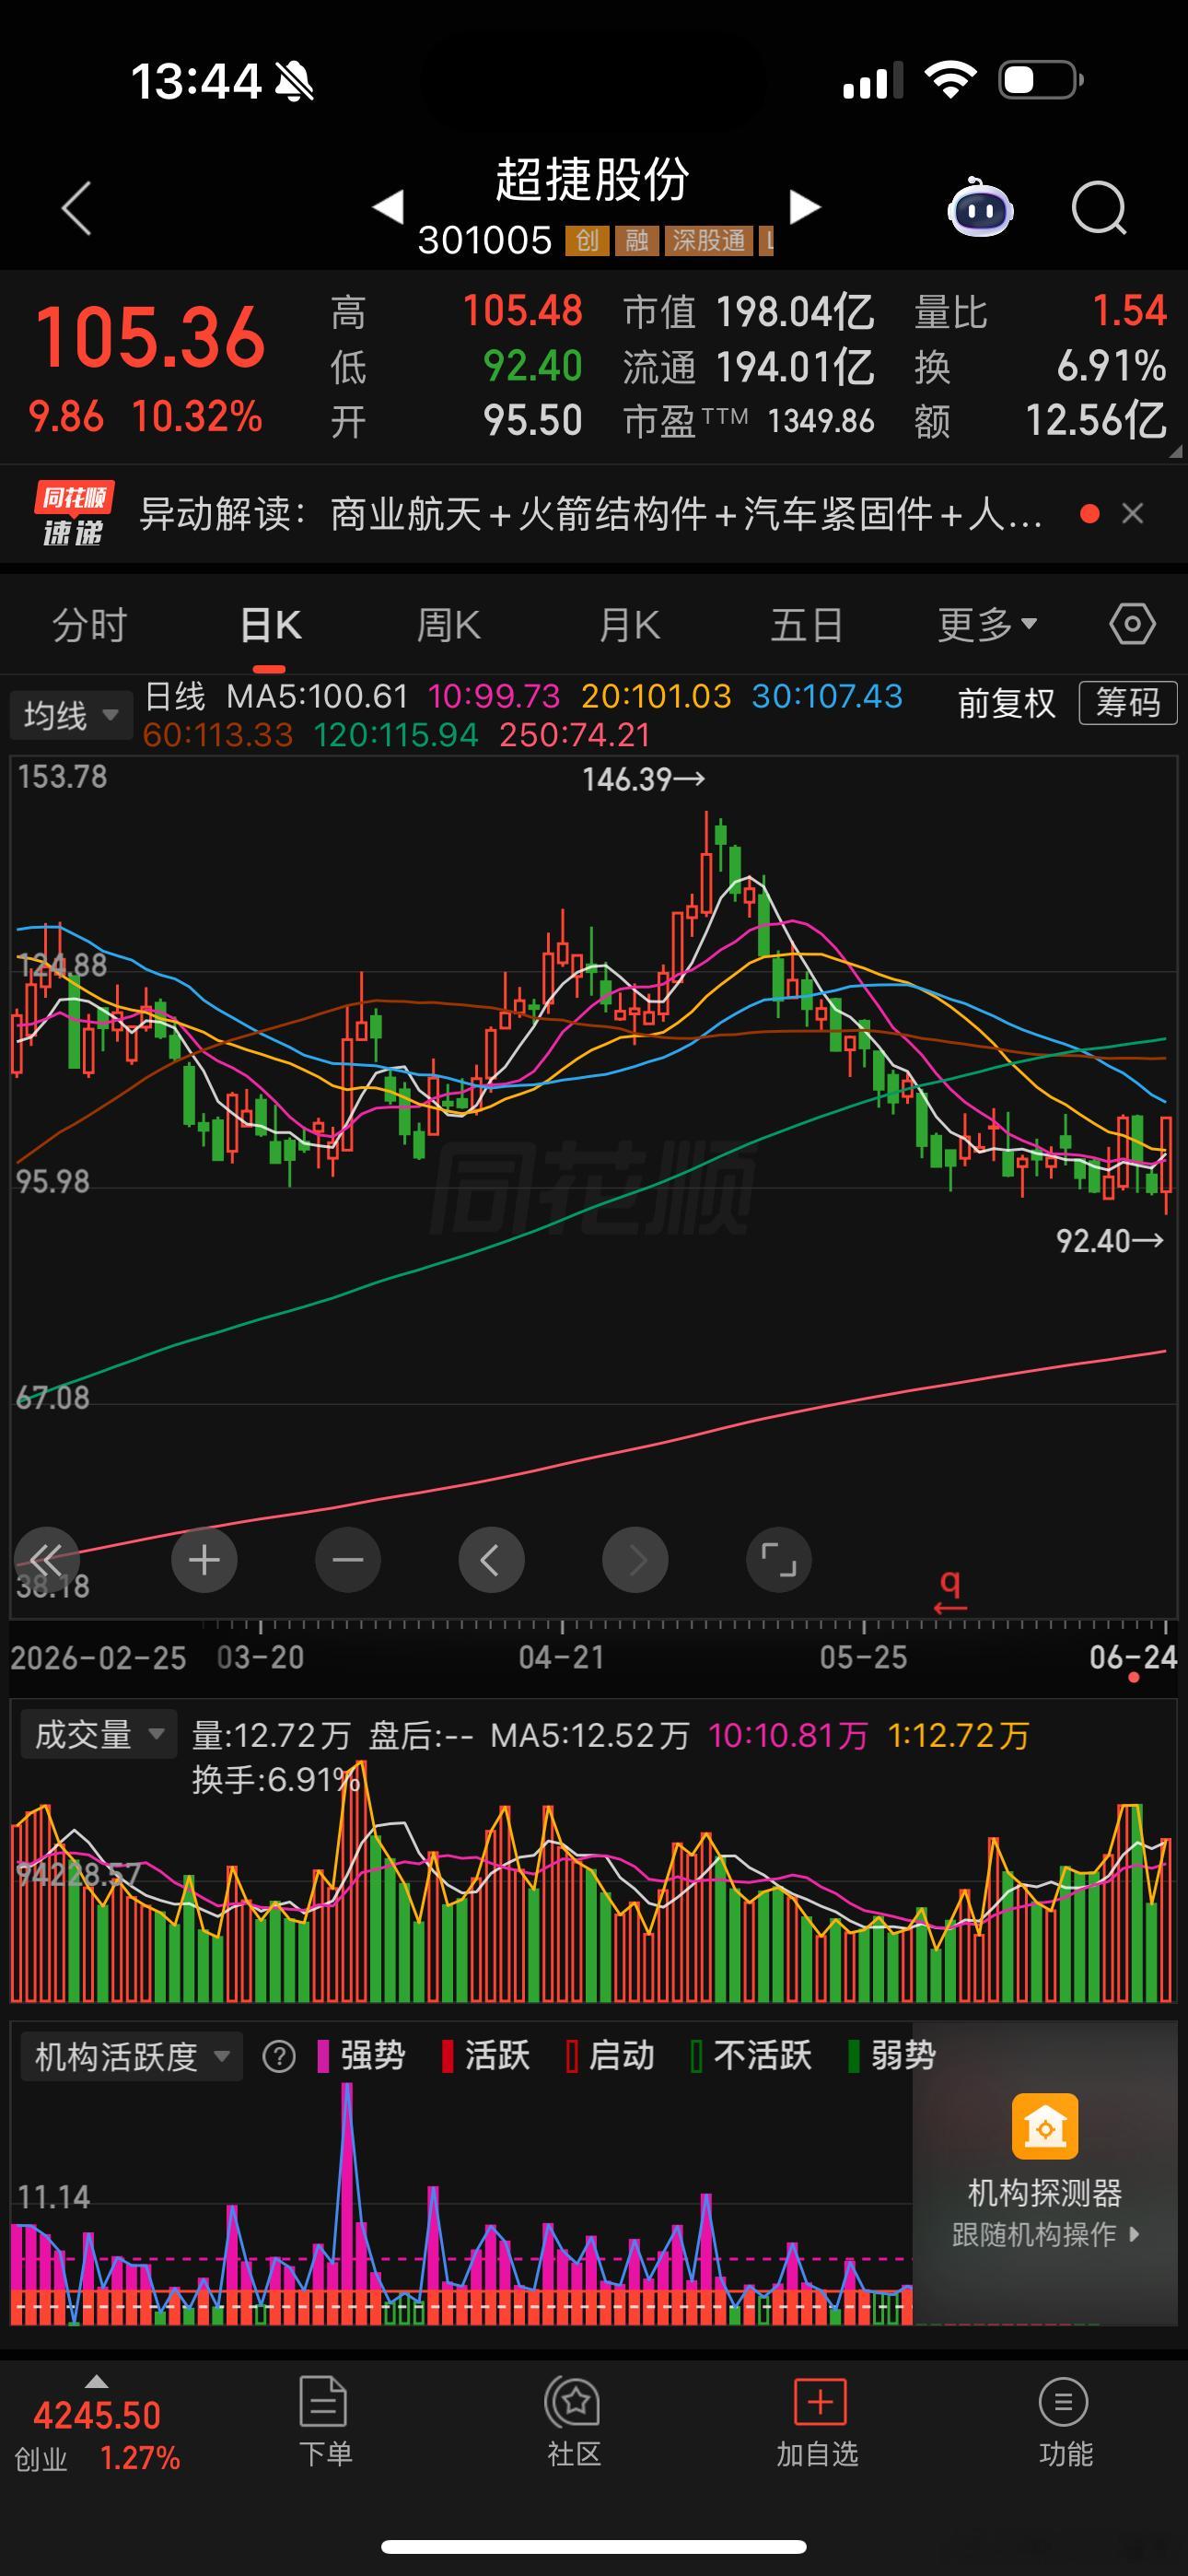The width and height of the screenshot is (1188, 2576).
Task: Move chart right with arrow button
Action: point(635,1560)
